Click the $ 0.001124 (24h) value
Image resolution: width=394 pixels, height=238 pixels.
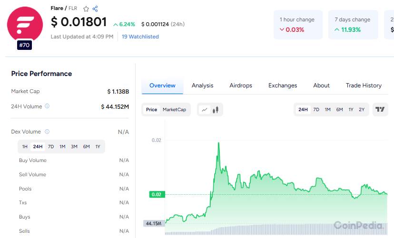click(x=163, y=24)
